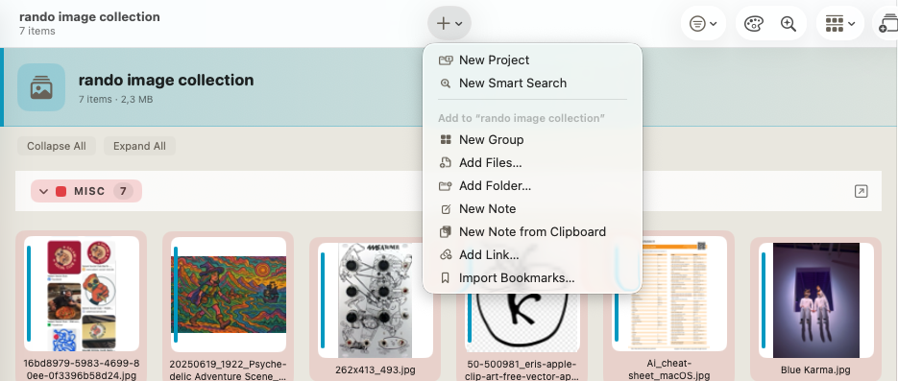Open the Blue Karma.jpg thumbnail

(816, 299)
